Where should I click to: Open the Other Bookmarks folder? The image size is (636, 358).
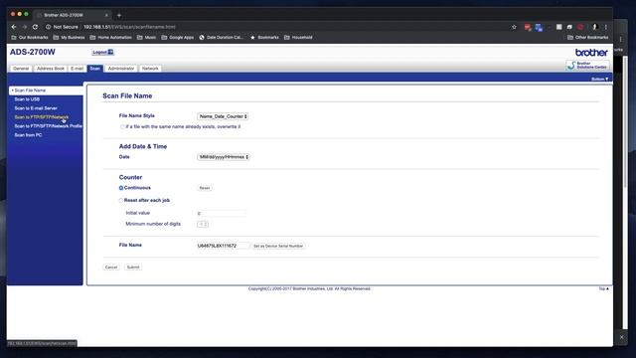coord(587,38)
